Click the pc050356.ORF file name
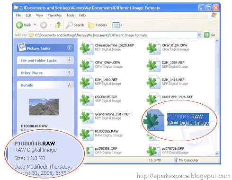This screenshot has height=180, width=232. click(106, 149)
